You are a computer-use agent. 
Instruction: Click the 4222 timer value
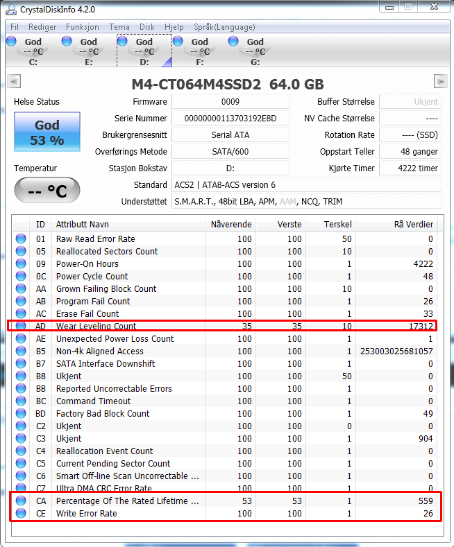(x=410, y=168)
